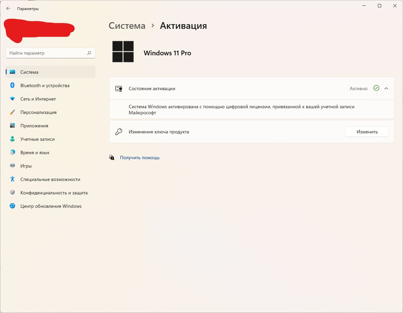
Task: Click the Состояние активации row label
Action: tap(152, 89)
